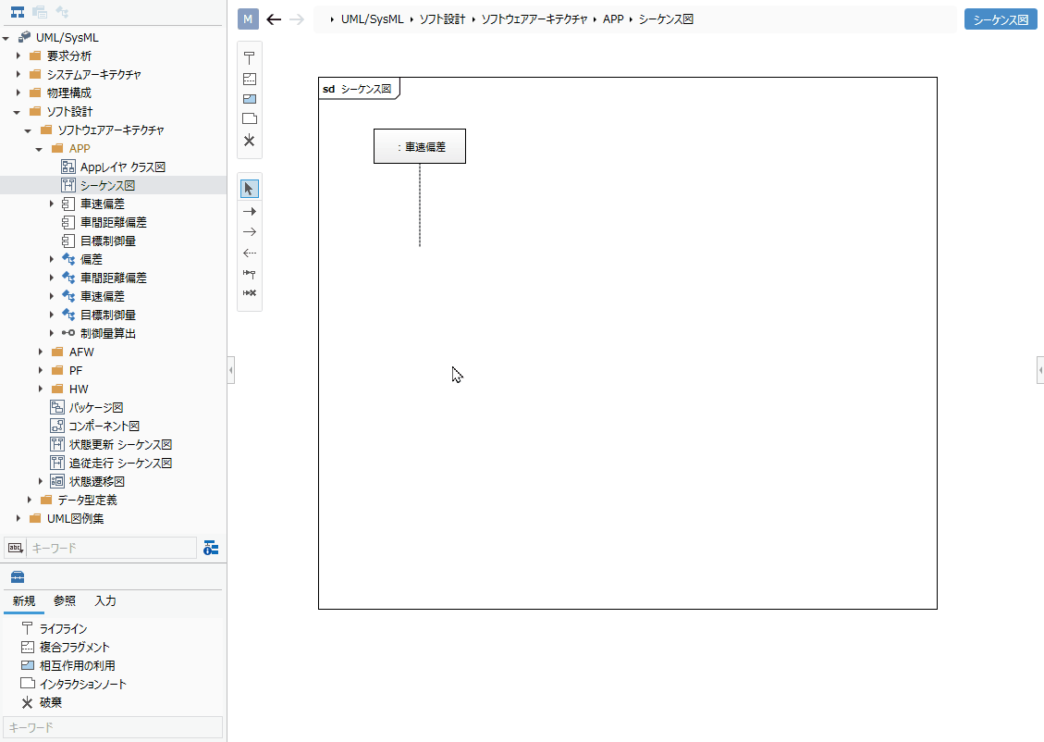
Task: Select the :車速偏差 lifeline box in diagram
Action: point(420,146)
